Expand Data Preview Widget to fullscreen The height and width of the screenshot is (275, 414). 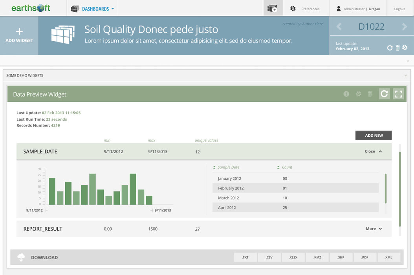pyautogui.click(x=398, y=94)
